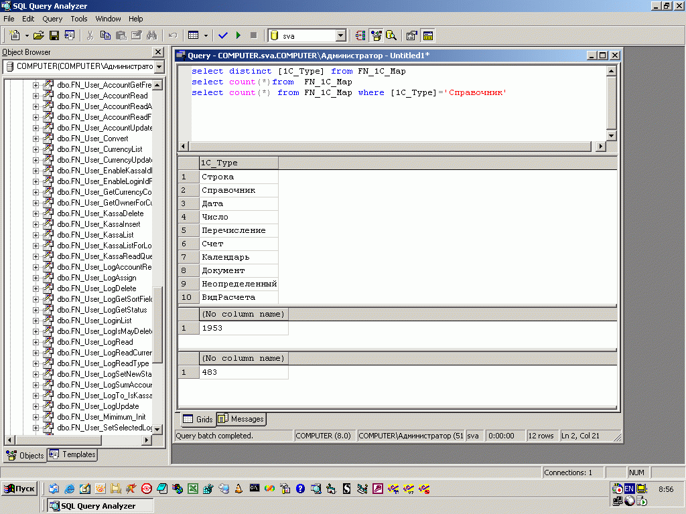Screen dimensions: 686x514
Task: Click the Find binoculars icon
Action: 151,35
